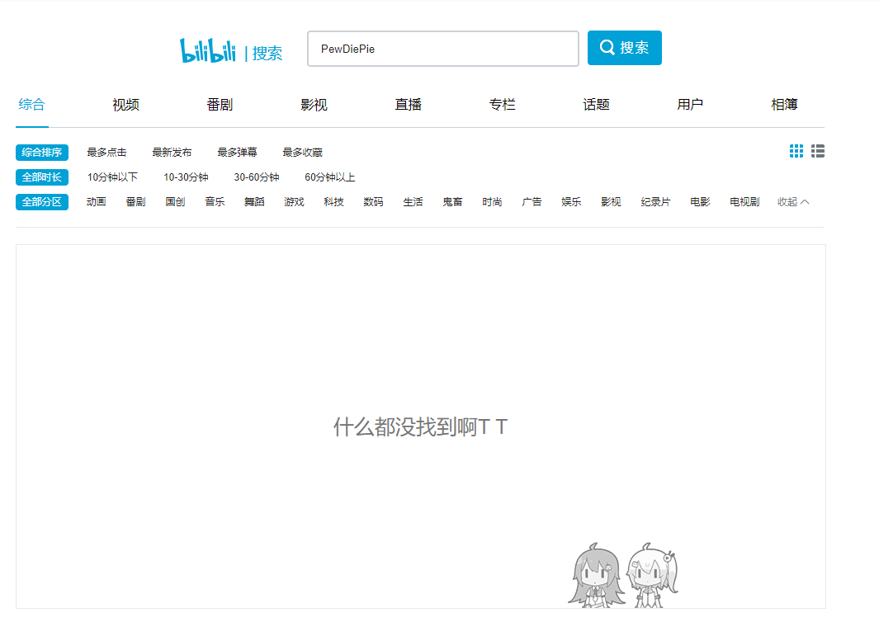Filter by 音乐 category
Screen dimensions: 879x617
coord(215,202)
